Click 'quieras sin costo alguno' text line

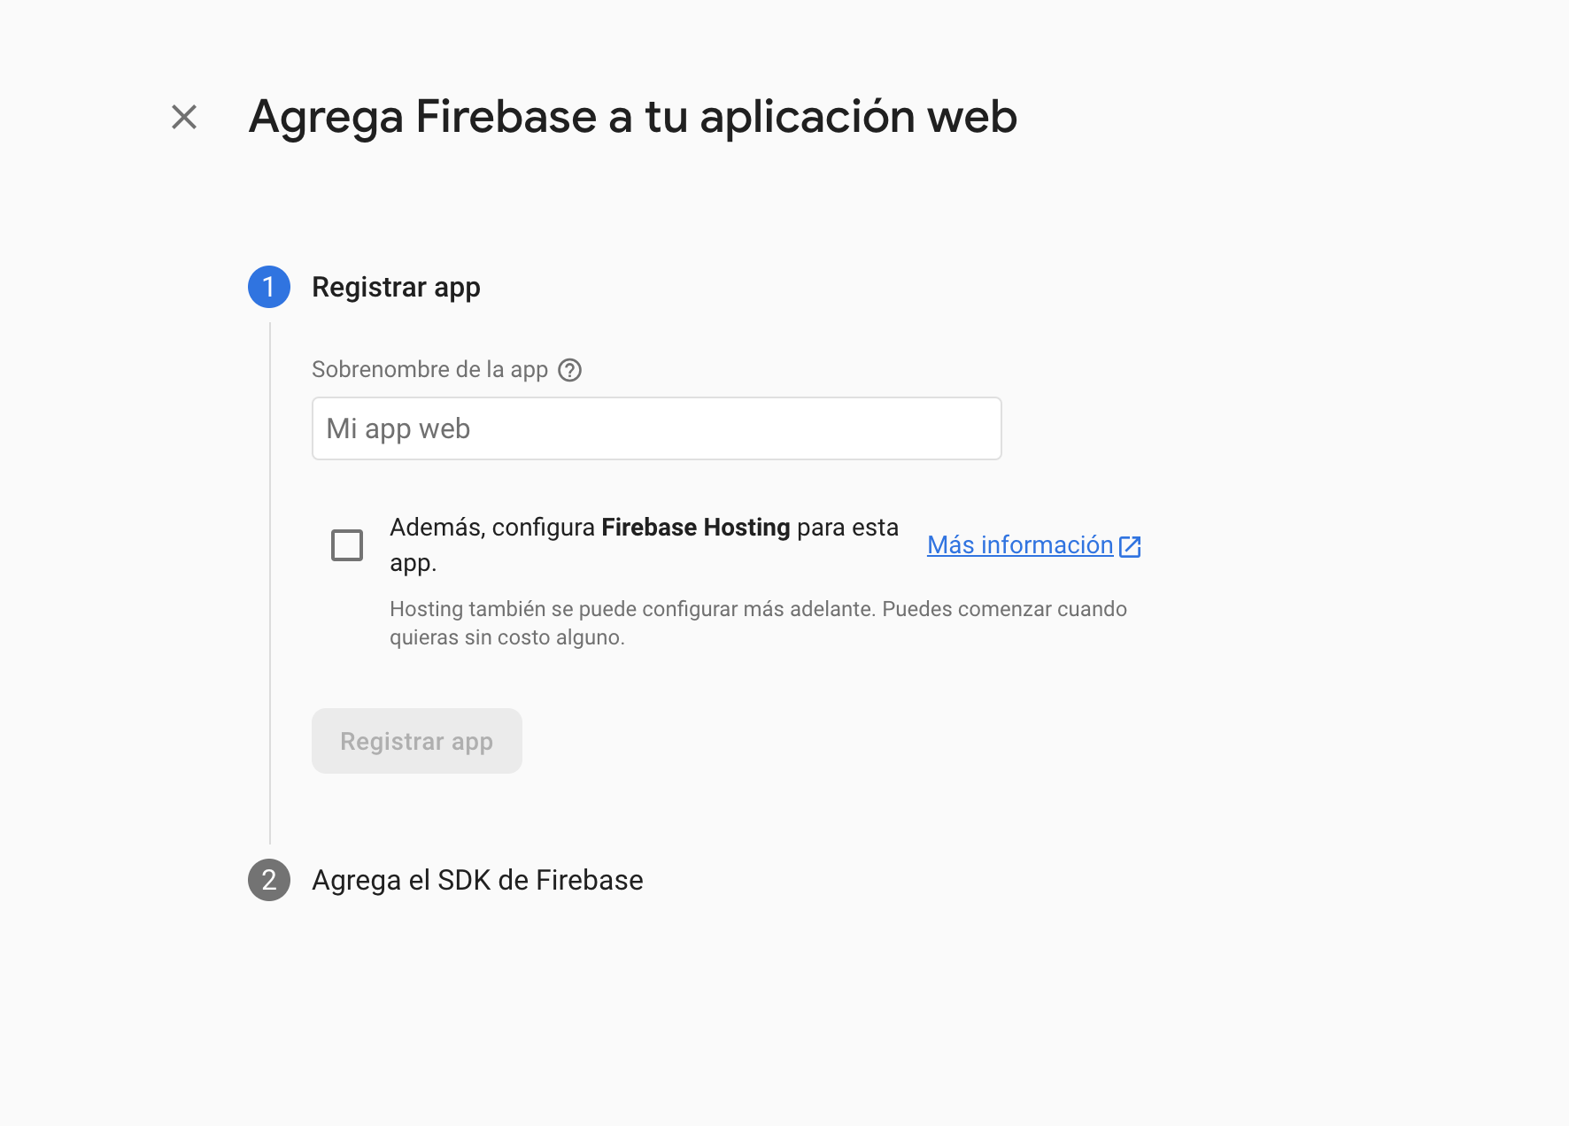point(507,637)
